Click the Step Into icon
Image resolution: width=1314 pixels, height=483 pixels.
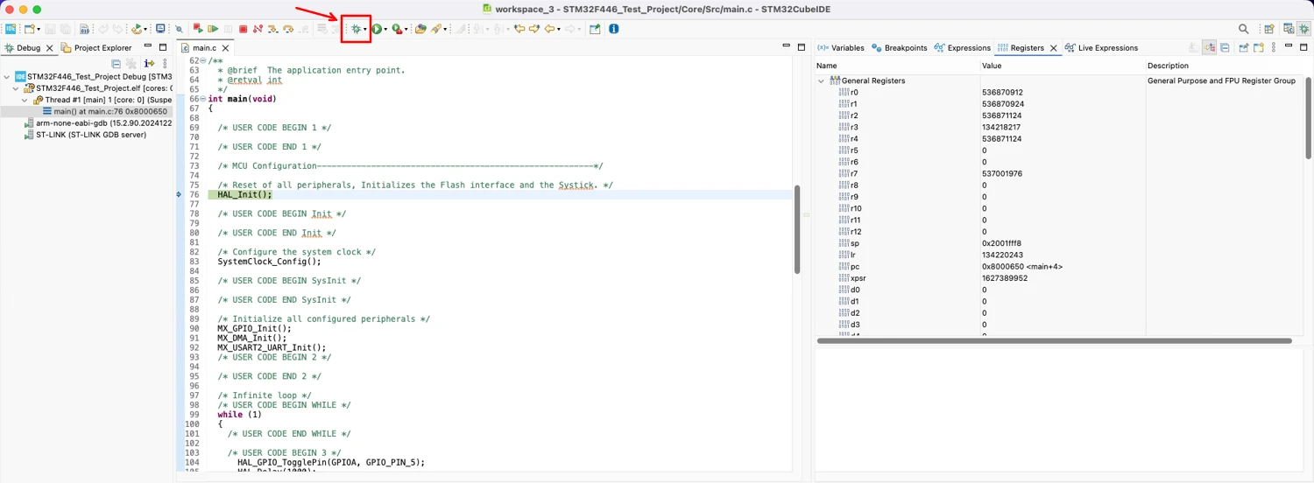pyautogui.click(x=272, y=29)
